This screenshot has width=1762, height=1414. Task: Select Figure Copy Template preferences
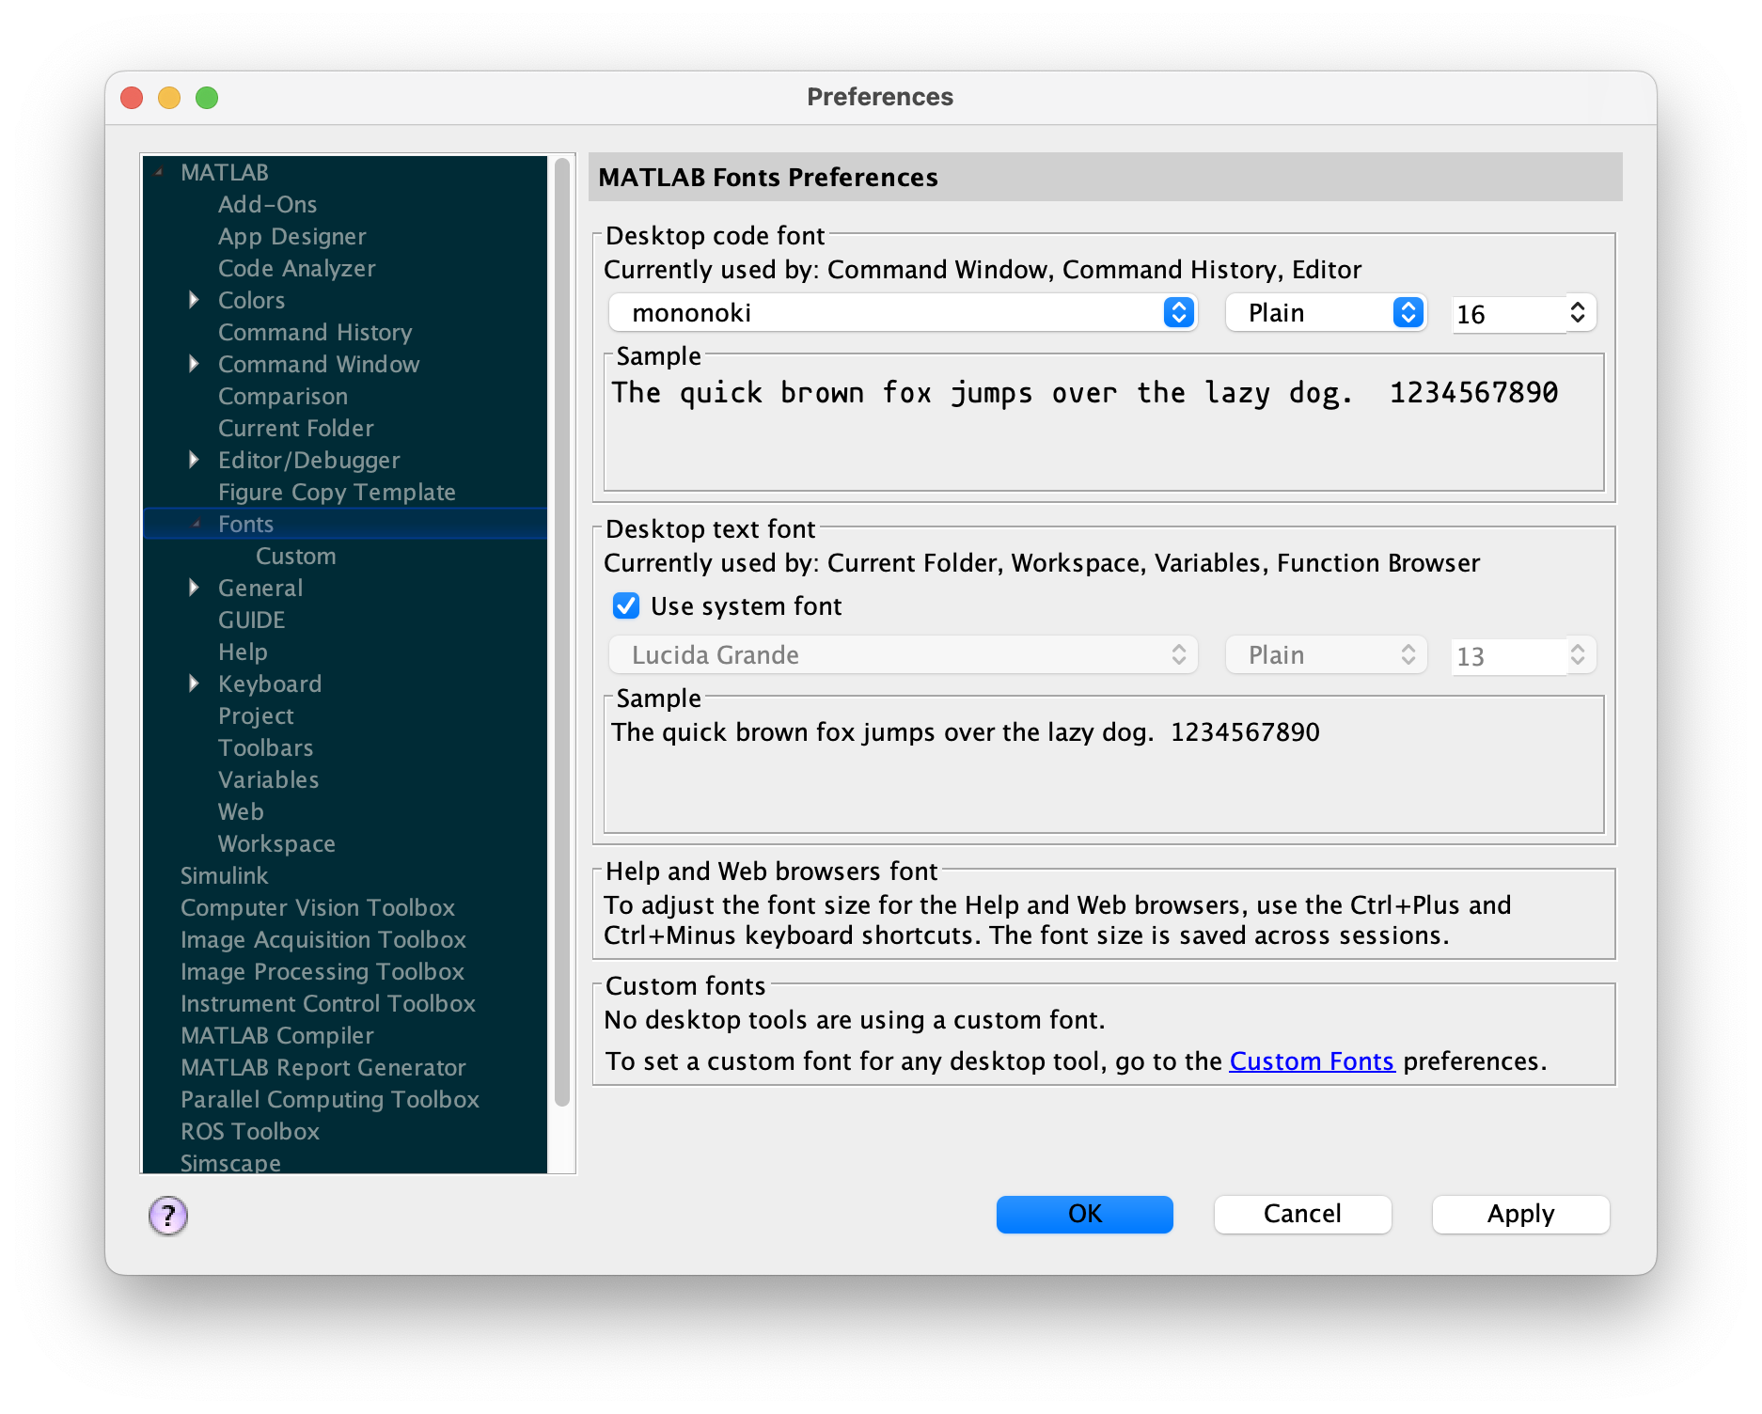pos(337,492)
